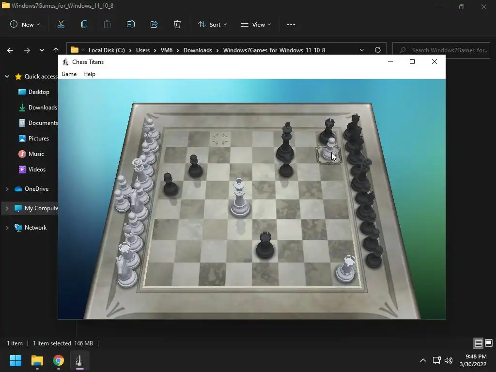Select the VM6 breadcrumb
The width and height of the screenshot is (496, 372).
pos(167,50)
